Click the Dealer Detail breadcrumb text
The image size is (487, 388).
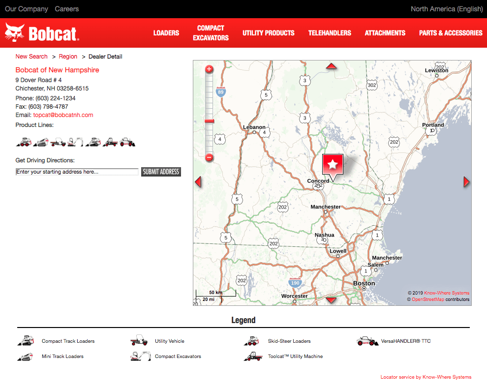(x=105, y=57)
